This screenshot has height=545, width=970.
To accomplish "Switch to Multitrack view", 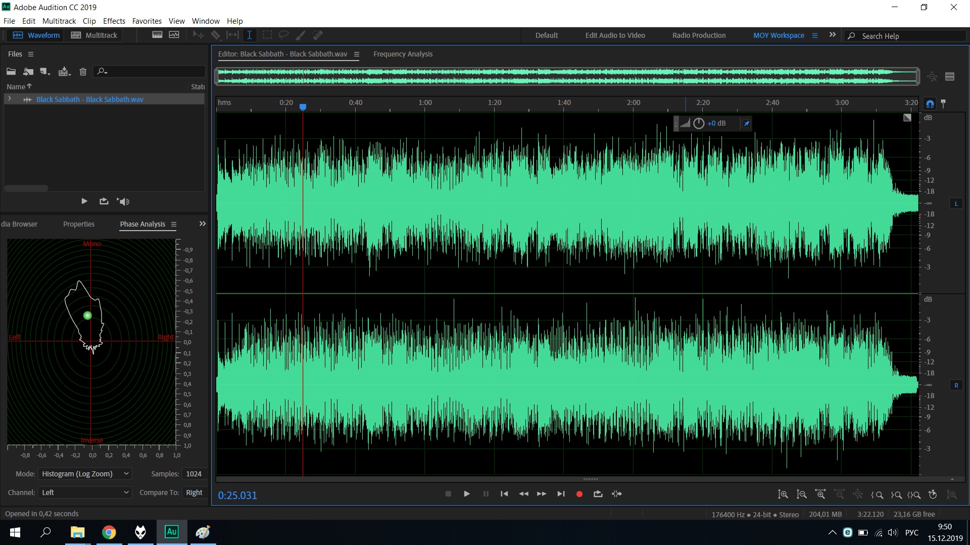I will pos(94,35).
